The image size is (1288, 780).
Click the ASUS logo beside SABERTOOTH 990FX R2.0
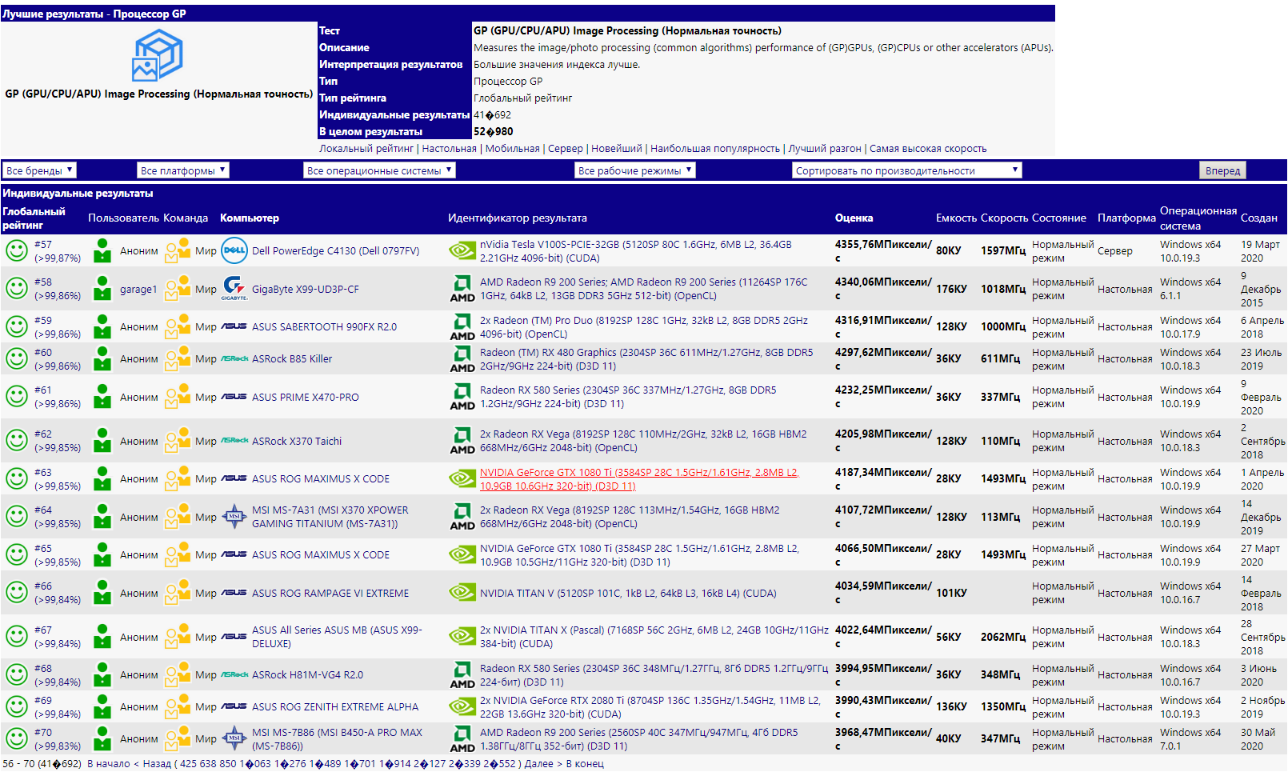[234, 326]
